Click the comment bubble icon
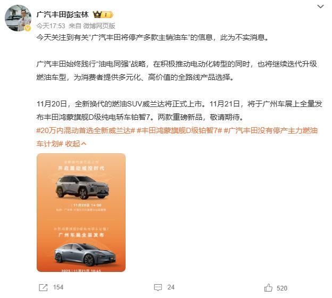This screenshot has height=298, width=332. click(x=158, y=287)
